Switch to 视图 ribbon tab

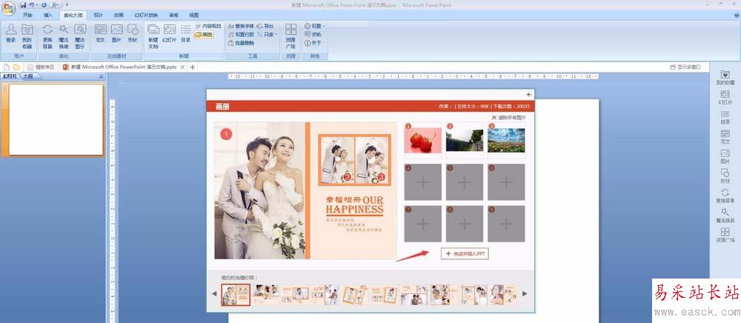(x=193, y=15)
